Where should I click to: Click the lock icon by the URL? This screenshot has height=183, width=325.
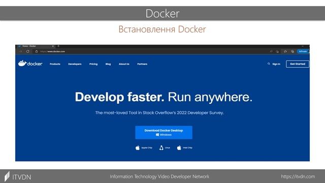[37, 51]
